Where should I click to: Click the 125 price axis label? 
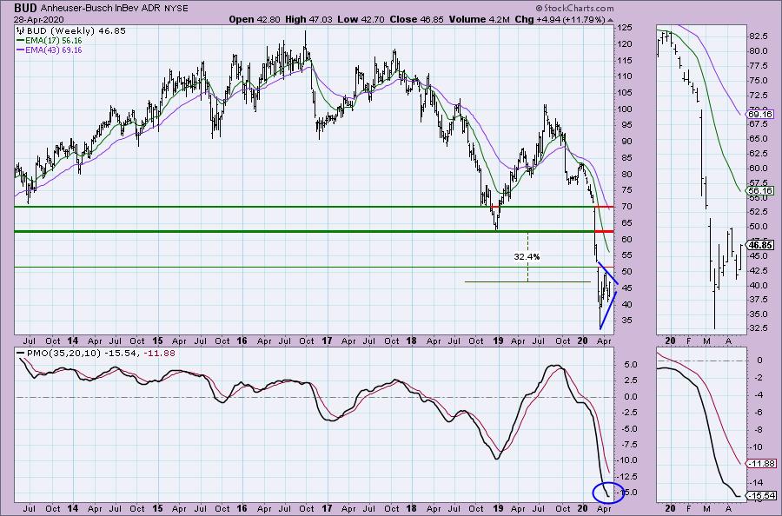tap(626, 28)
